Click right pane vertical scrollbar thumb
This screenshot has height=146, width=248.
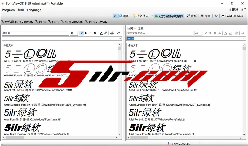[x=244, y=48]
